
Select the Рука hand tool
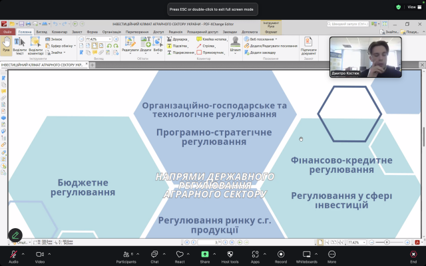tap(6, 44)
